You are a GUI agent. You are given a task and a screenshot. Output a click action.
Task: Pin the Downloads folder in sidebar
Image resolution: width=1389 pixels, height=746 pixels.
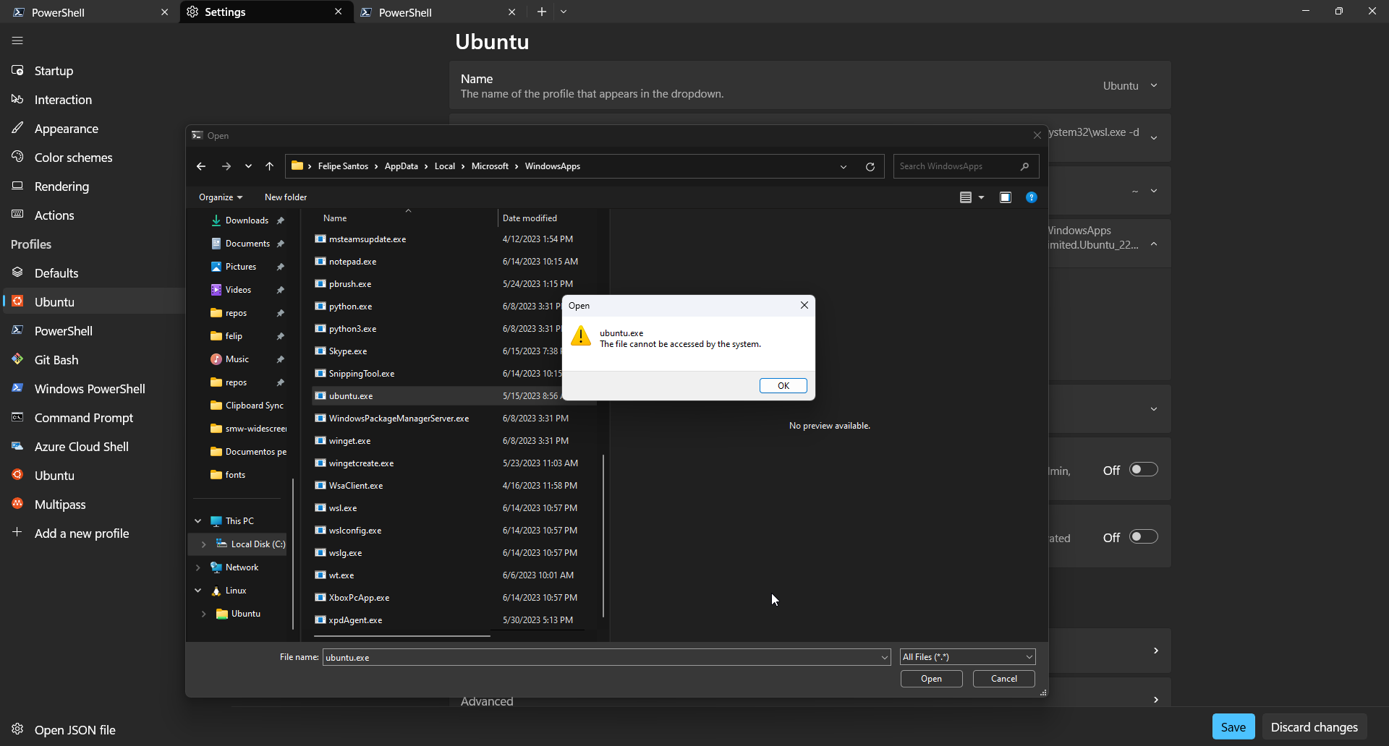tap(281, 220)
